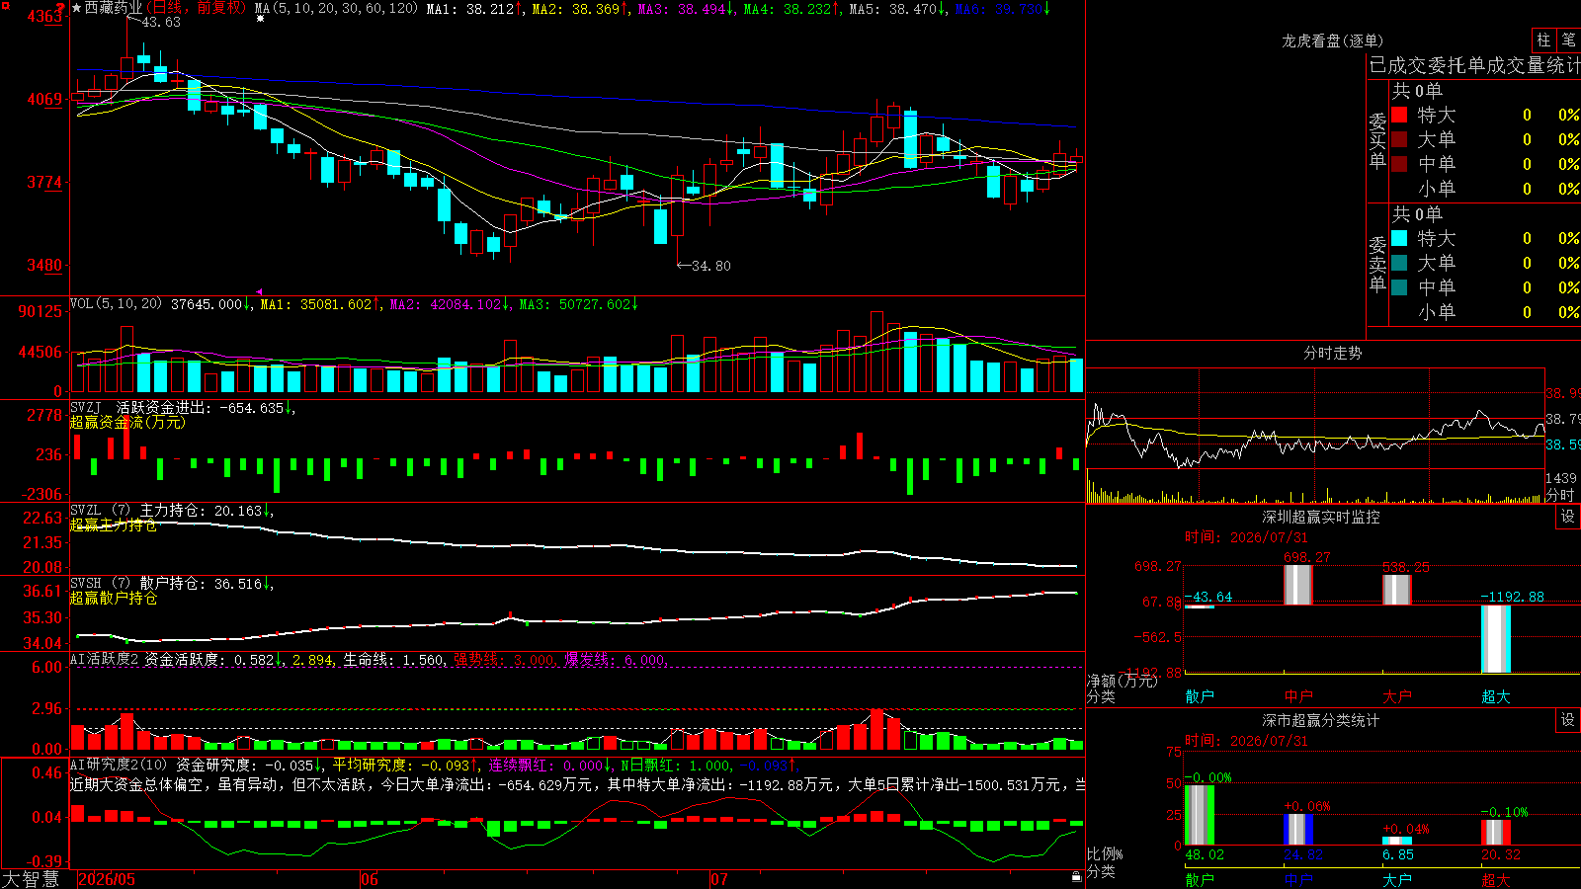Click the blue 中户 bar showing 24.82

click(x=1298, y=830)
